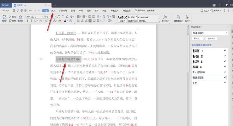Click the distributed alignment icon
The height and width of the screenshot is (126, 233).
tap(94, 21)
